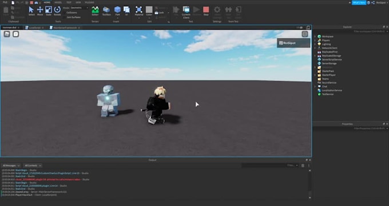Click the output scrollbar down arrow
Image resolution: width=389 pixels, height=206 pixels.
tap(309, 197)
